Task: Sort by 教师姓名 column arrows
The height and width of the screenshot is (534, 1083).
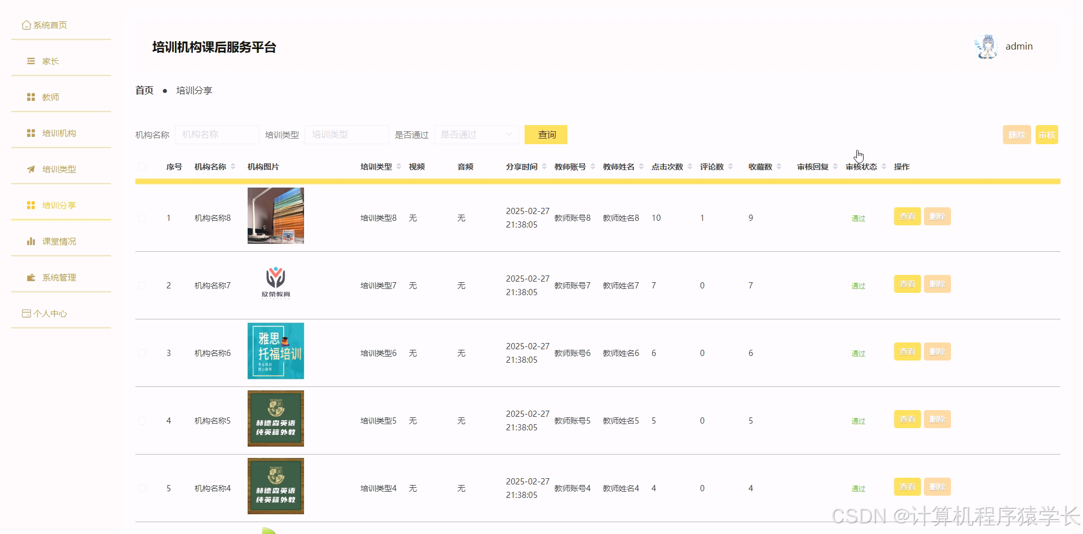Action: coord(641,167)
